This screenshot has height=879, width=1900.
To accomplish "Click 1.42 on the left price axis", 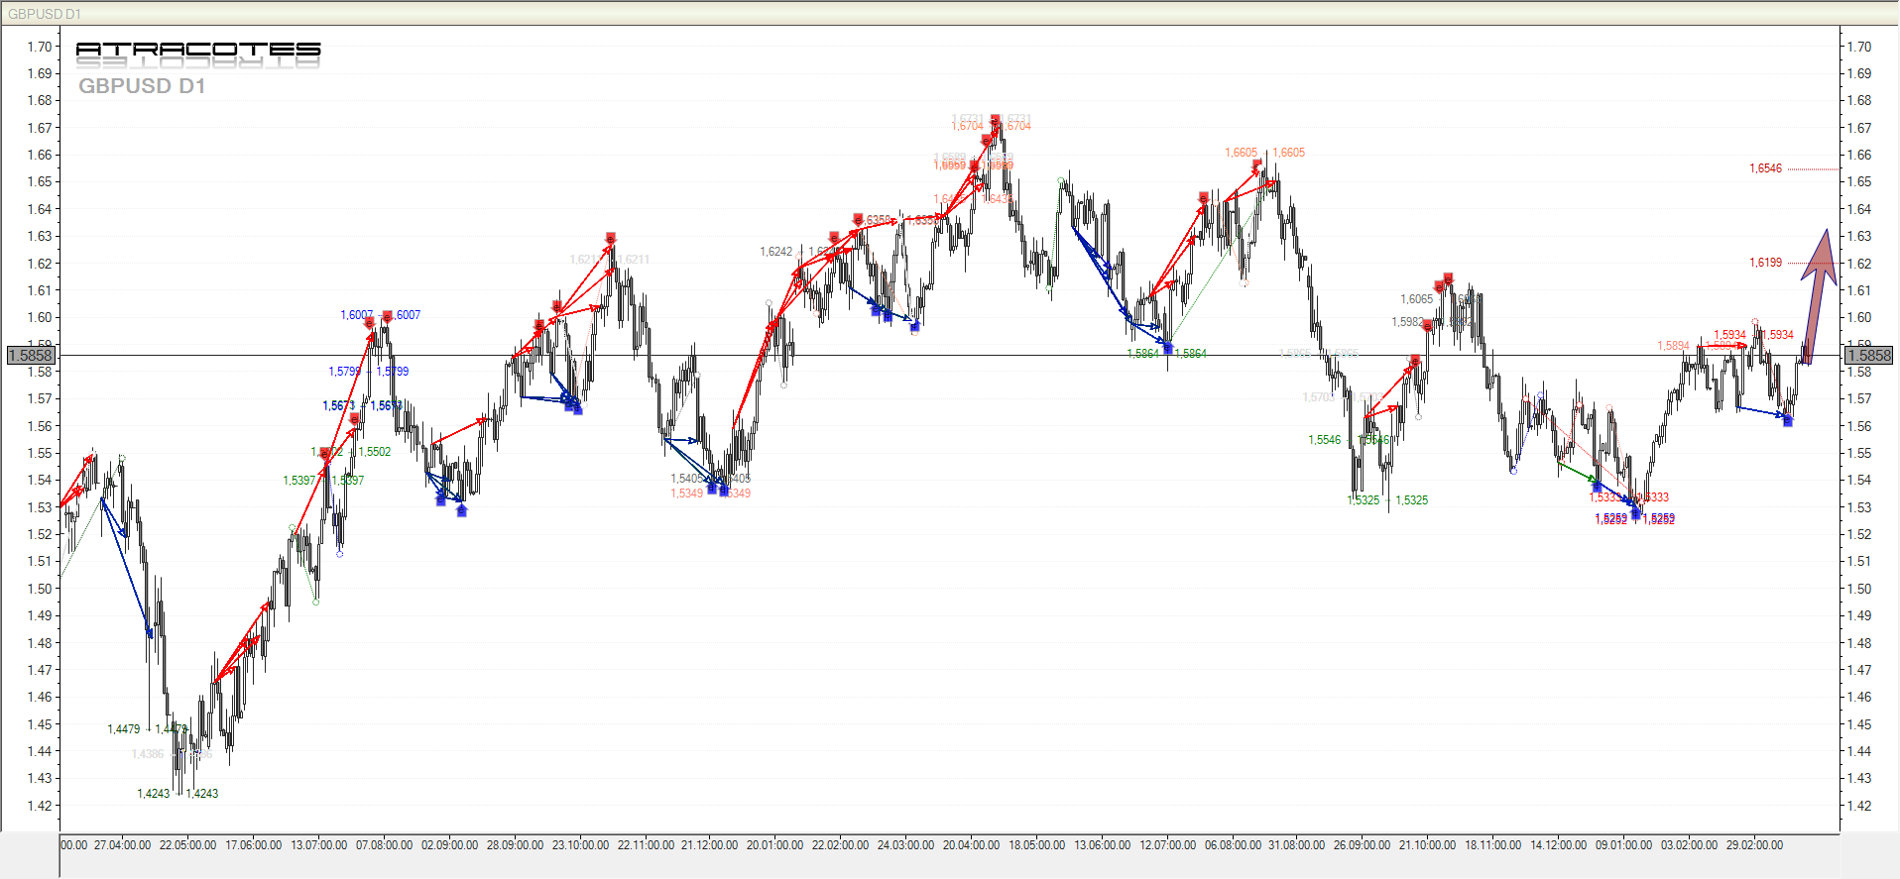I will (40, 806).
